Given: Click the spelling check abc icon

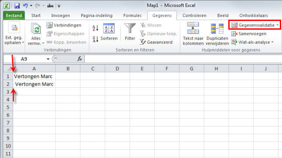Looking at the screenshot, I should pyautogui.click(x=50, y=6).
